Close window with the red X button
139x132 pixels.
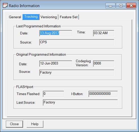click(x=131, y=6)
